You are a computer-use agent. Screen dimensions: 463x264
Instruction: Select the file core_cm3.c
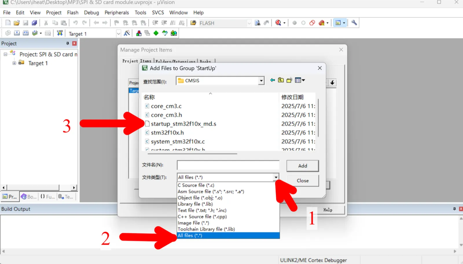(x=166, y=106)
